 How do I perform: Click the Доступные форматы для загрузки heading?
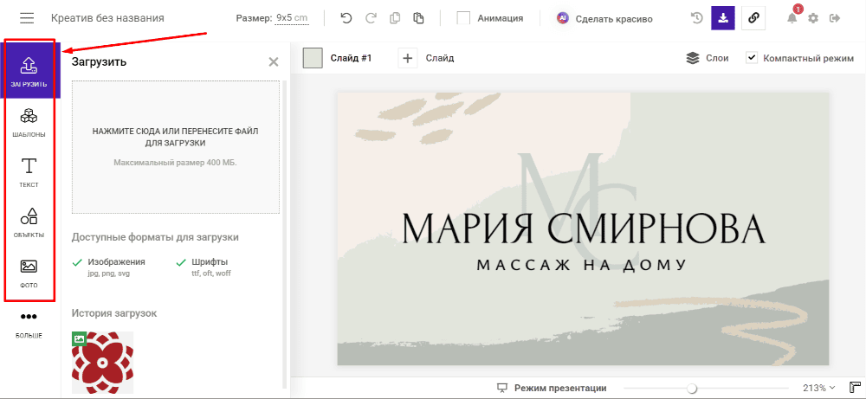point(155,237)
